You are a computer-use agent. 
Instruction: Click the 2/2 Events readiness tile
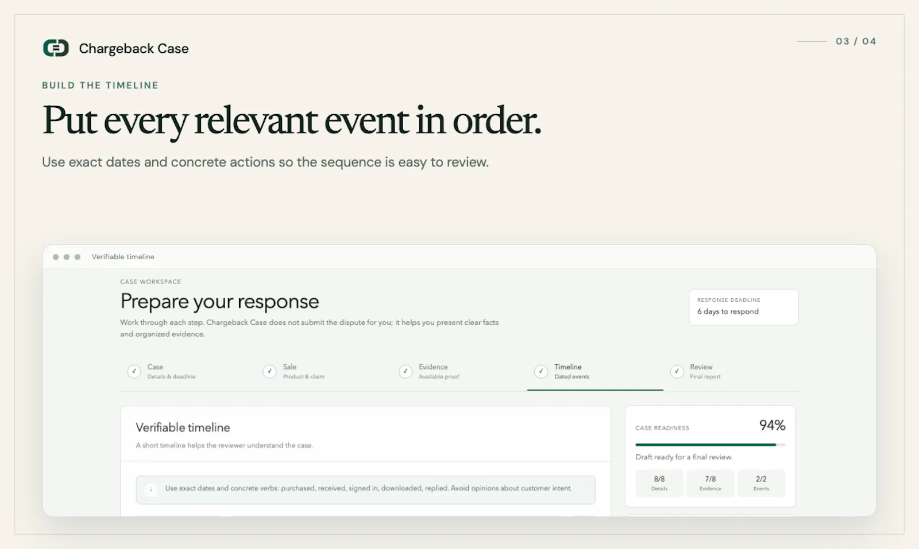[x=761, y=483]
